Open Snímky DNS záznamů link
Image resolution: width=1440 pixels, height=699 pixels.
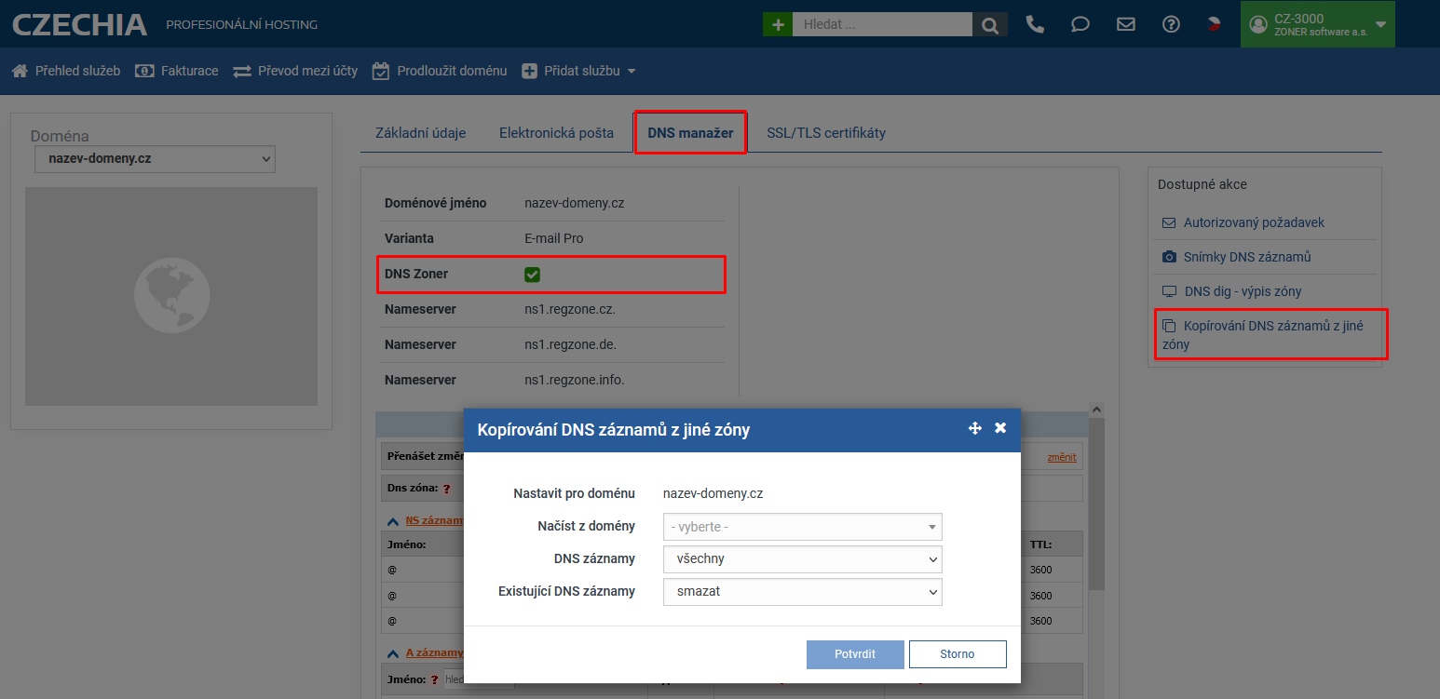coord(1246,257)
